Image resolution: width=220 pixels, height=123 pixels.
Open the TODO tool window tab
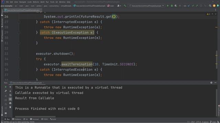[44, 119]
